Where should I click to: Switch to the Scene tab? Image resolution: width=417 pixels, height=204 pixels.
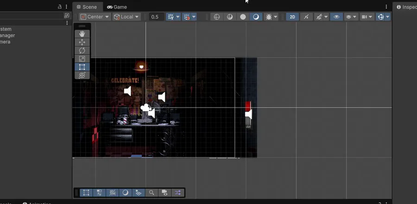(87, 7)
